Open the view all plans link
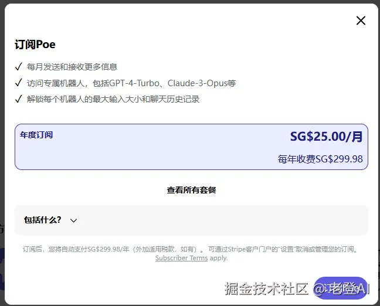380x306 pixels. pyautogui.click(x=191, y=190)
